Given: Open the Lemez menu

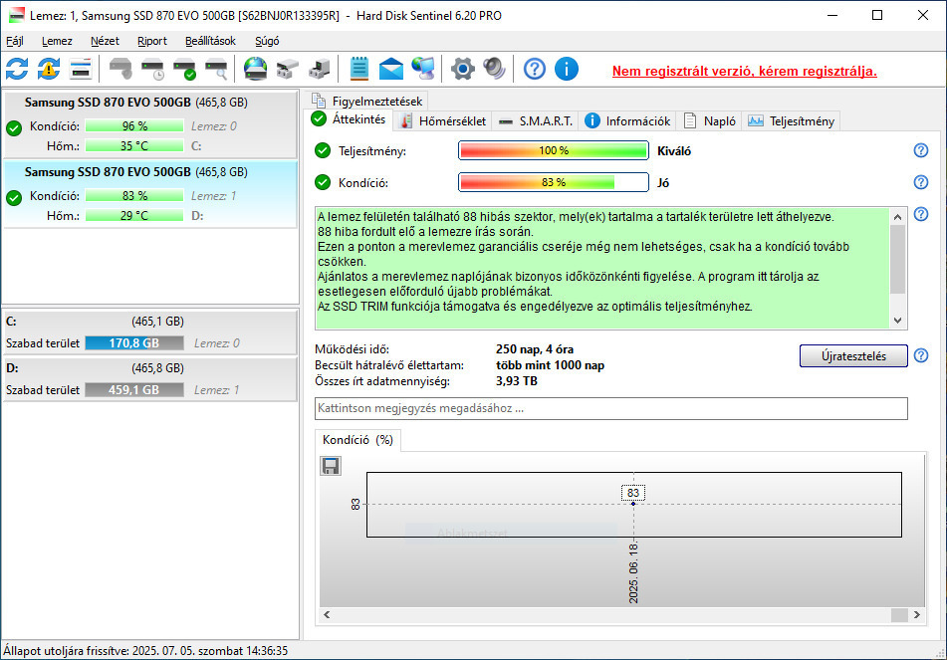Looking at the screenshot, I should [x=57, y=41].
